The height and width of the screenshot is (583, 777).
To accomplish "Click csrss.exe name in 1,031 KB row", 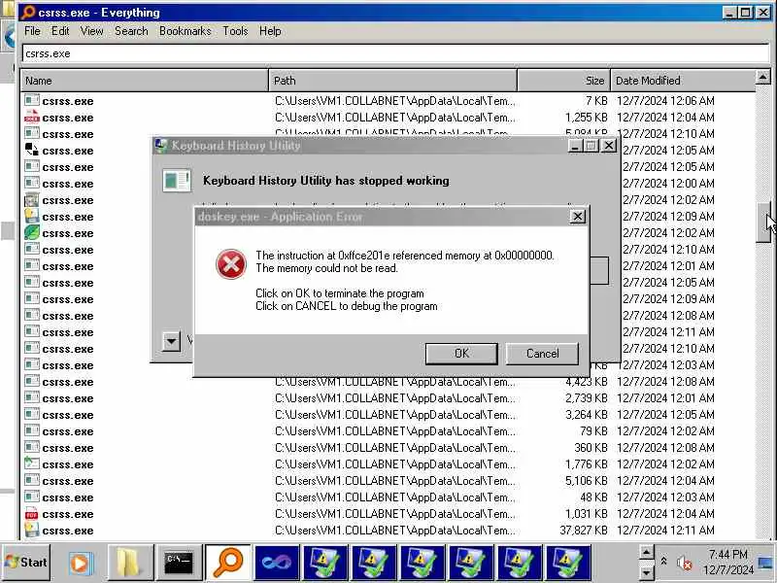I will pyautogui.click(x=68, y=514).
